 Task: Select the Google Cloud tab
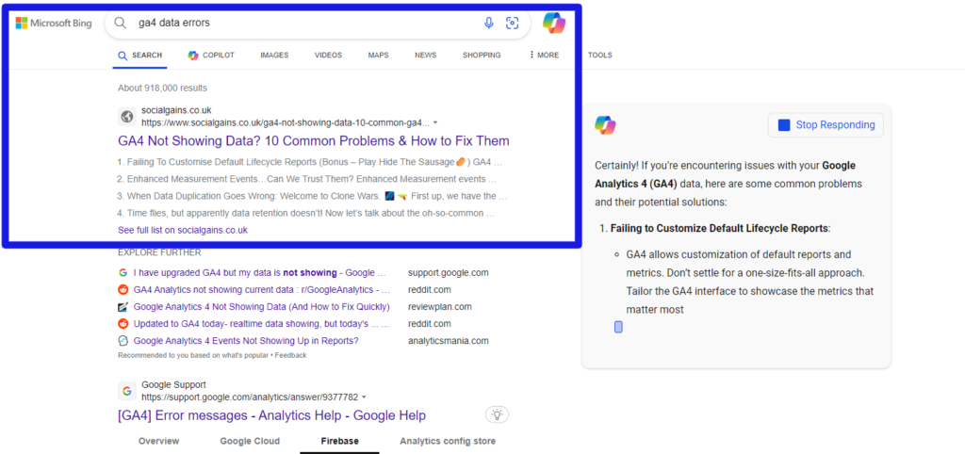click(250, 441)
